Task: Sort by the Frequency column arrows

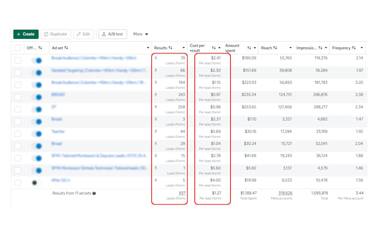Action: click(354, 48)
